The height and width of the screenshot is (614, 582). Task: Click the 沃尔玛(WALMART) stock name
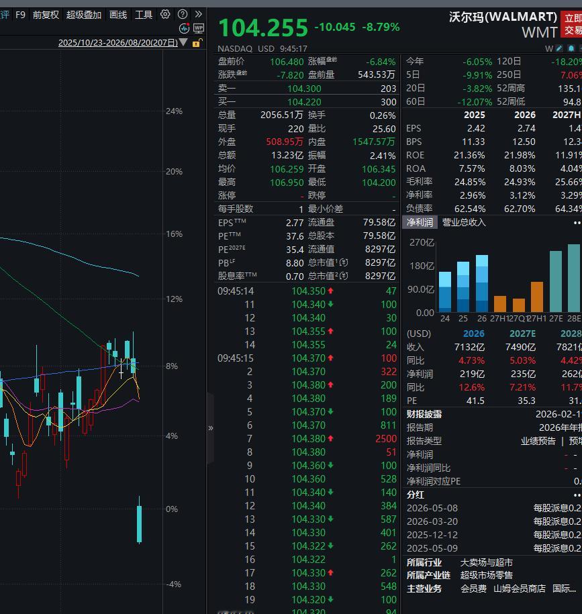point(503,17)
